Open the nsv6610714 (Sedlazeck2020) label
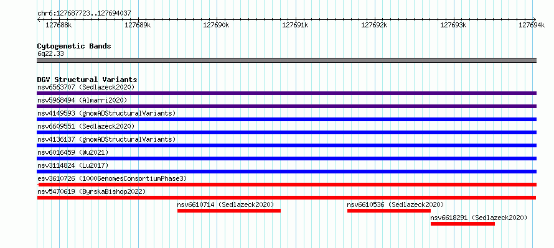 tap(226, 204)
